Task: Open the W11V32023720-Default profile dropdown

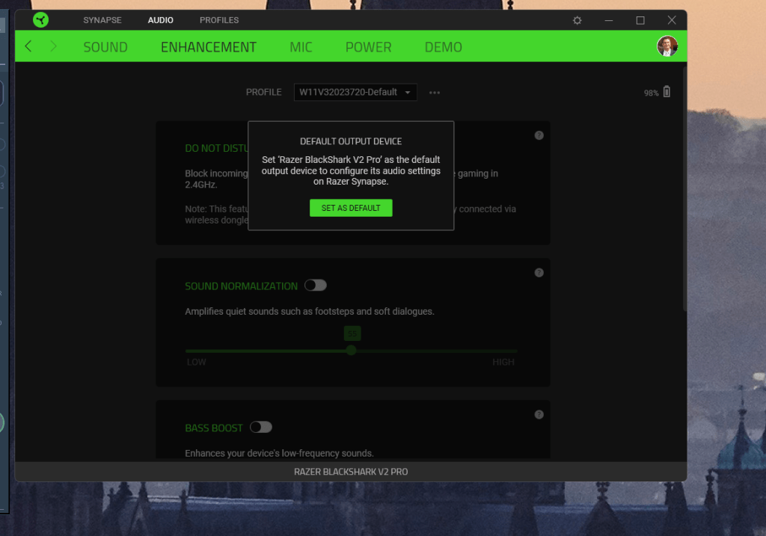Action: 355,92
